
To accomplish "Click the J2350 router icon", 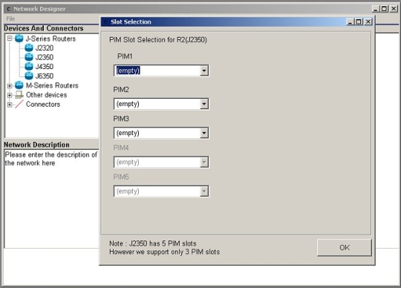I will (x=29, y=57).
